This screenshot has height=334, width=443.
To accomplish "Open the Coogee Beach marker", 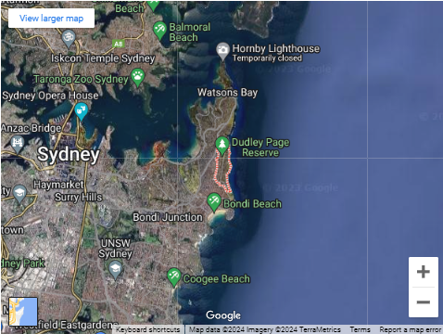I will 174,276.
